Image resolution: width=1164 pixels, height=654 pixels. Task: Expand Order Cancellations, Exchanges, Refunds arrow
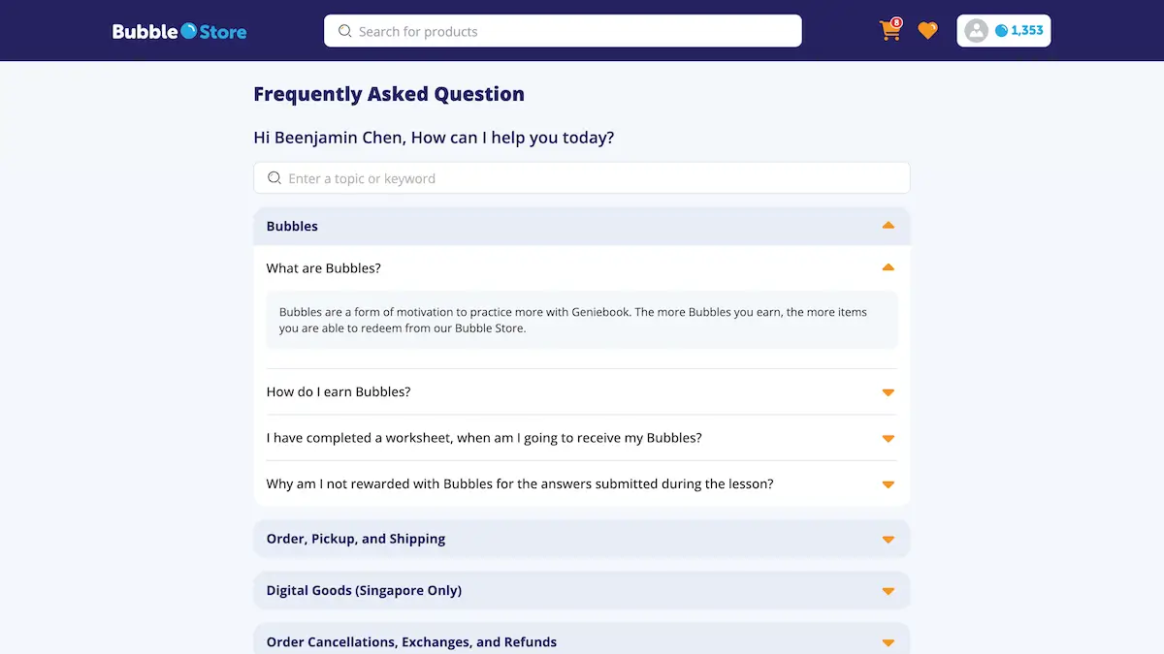888,642
